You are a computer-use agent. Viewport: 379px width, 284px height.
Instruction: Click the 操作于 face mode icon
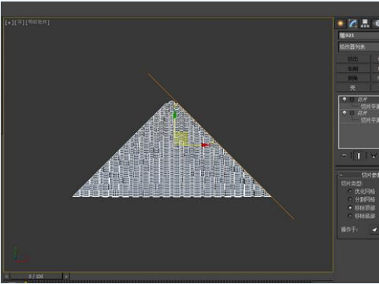[x=374, y=229]
